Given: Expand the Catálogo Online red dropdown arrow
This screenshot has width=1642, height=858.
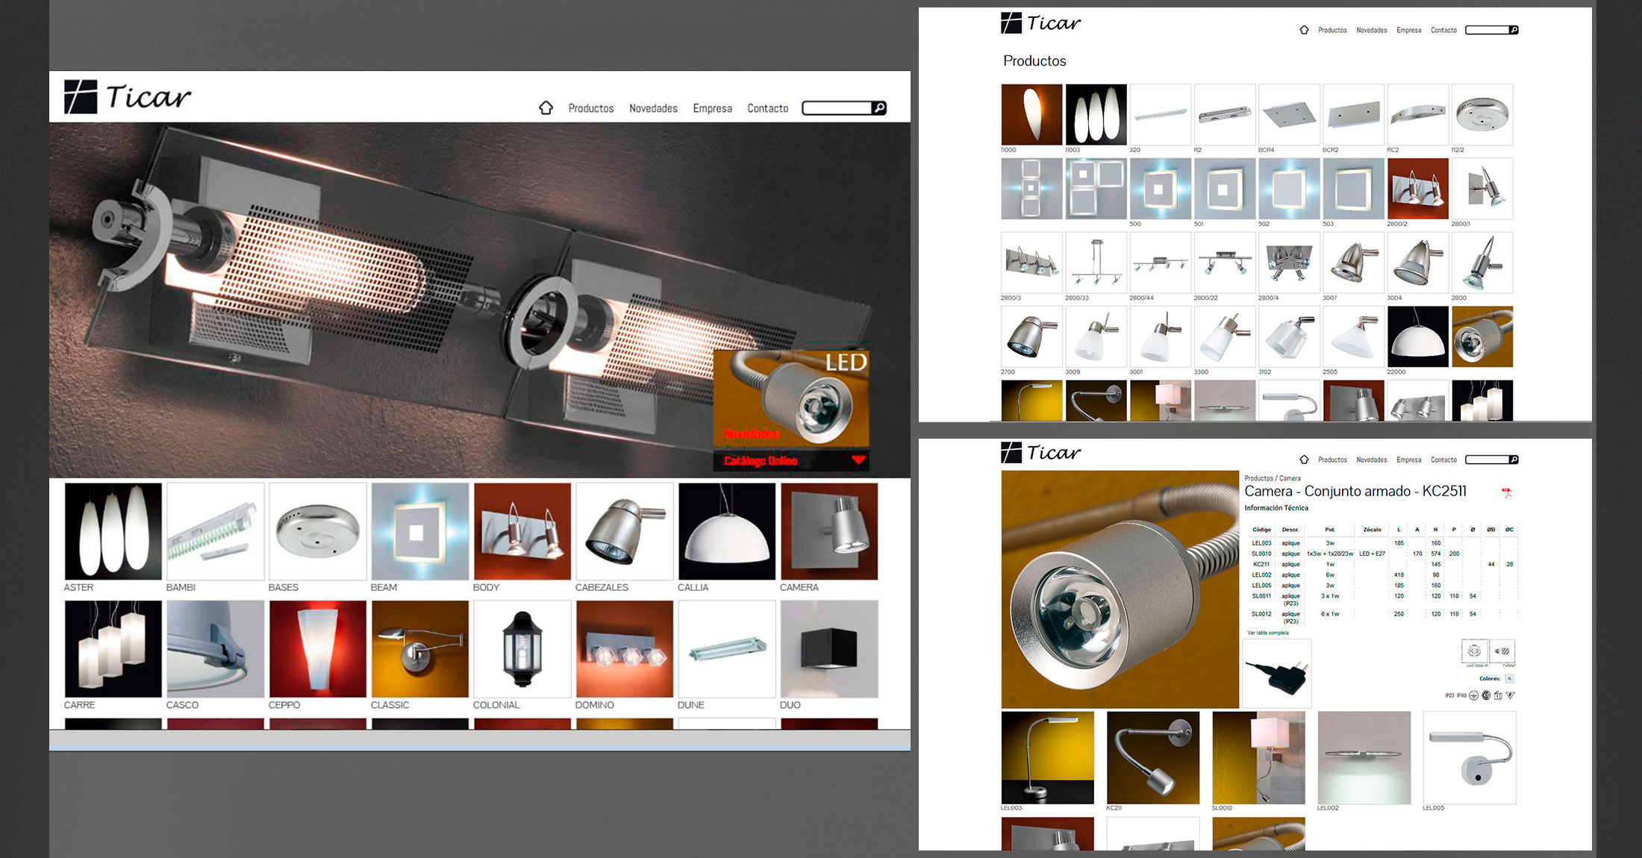Looking at the screenshot, I should pyautogui.click(x=858, y=460).
